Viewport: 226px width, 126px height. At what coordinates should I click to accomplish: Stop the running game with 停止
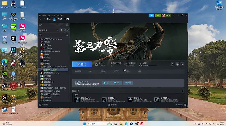pyautogui.click(x=82, y=64)
